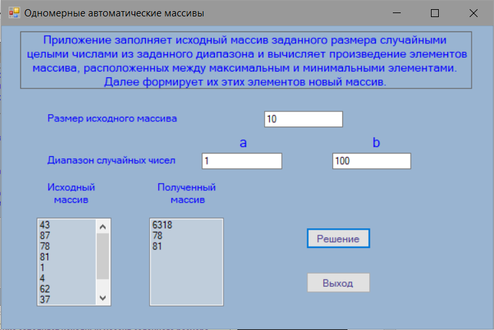Click the 'Размер исходного массива' label

pos(112,119)
